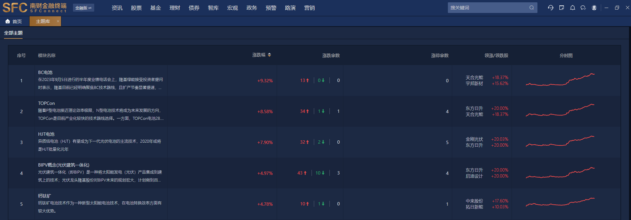Click the user profile avatar
Viewport: 631px width, 220px height.
[x=594, y=8]
